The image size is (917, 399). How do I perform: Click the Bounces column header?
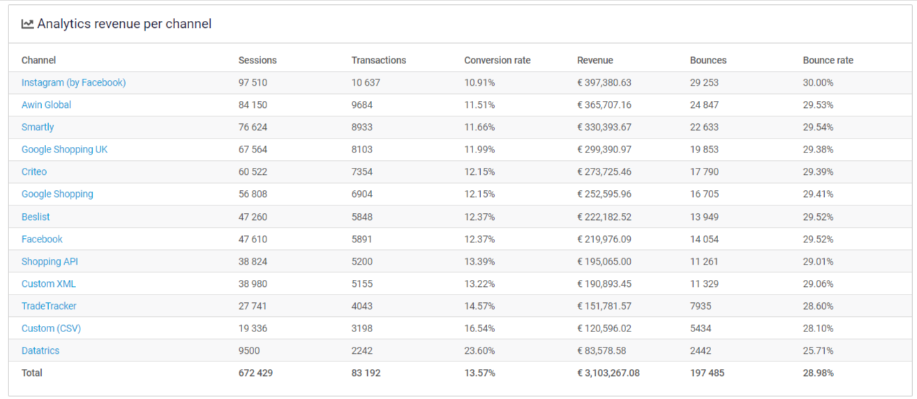(x=708, y=60)
